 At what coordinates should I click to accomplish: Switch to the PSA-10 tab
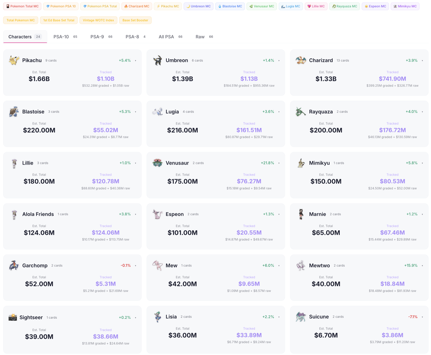(x=65, y=37)
